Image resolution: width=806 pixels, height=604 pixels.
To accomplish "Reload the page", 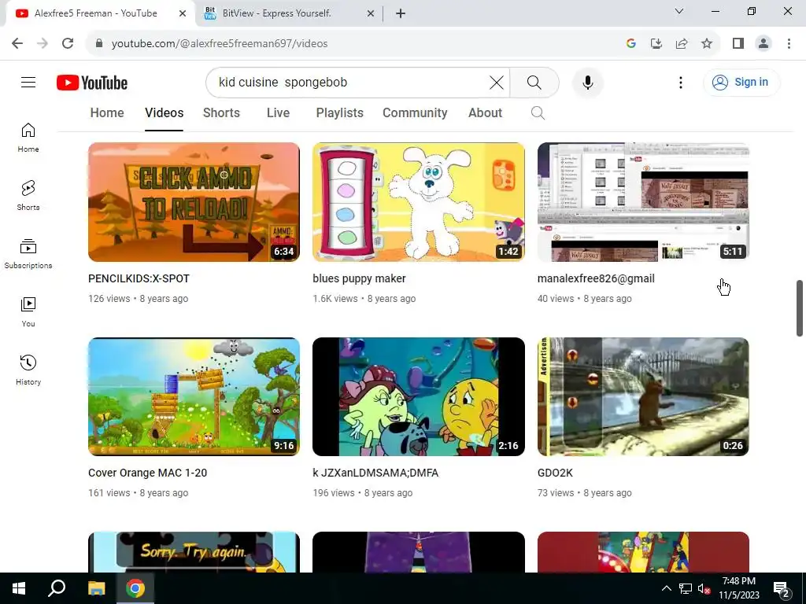I will (68, 43).
